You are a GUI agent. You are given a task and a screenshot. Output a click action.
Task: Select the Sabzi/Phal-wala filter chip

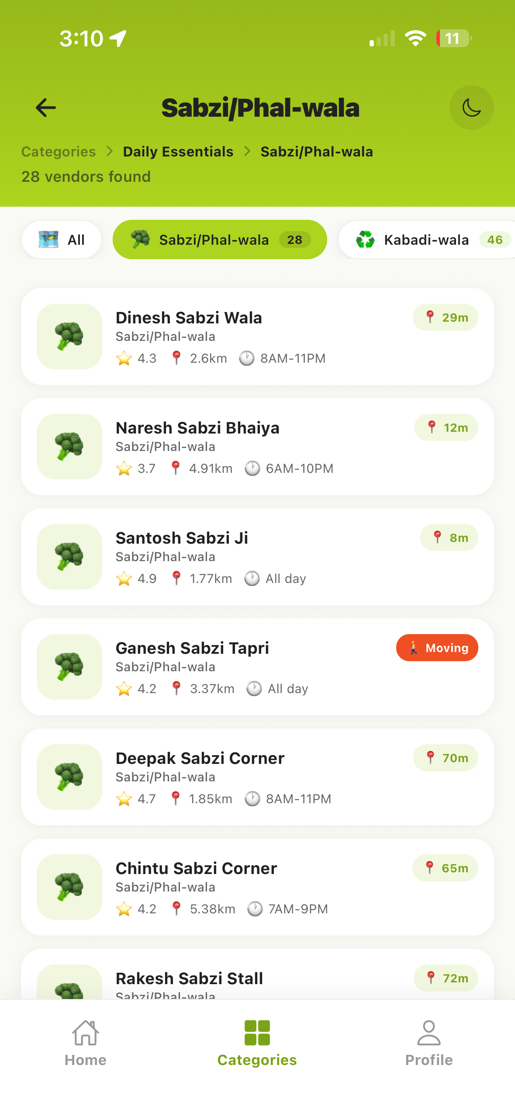click(220, 239)
